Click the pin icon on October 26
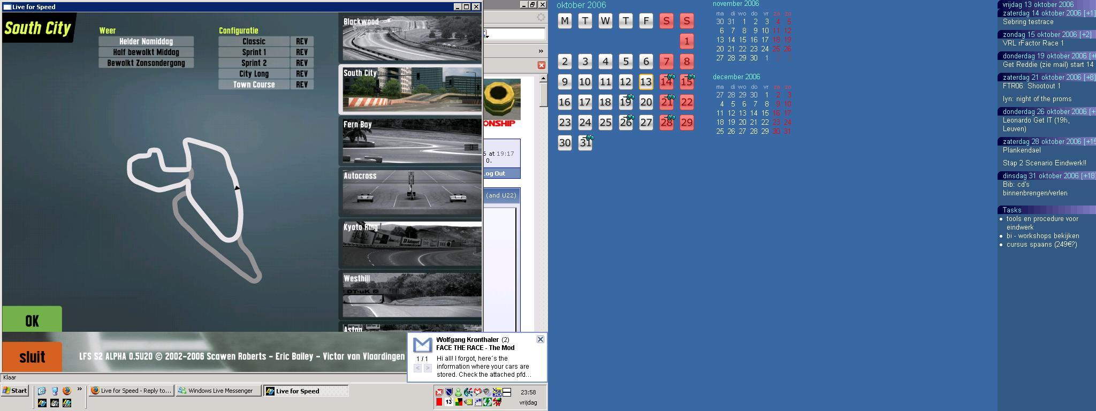The width and height of the screenshot is (1096, 411). click(x=630, y=118)
